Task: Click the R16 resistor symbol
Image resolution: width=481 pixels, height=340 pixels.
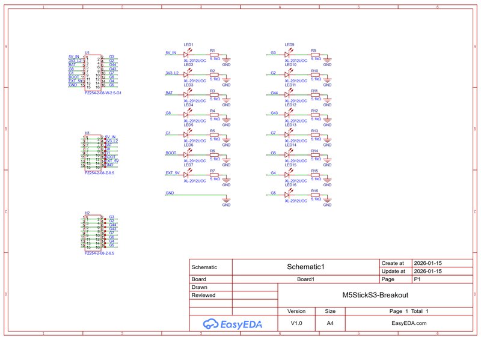Action: (x=315, y=195)
